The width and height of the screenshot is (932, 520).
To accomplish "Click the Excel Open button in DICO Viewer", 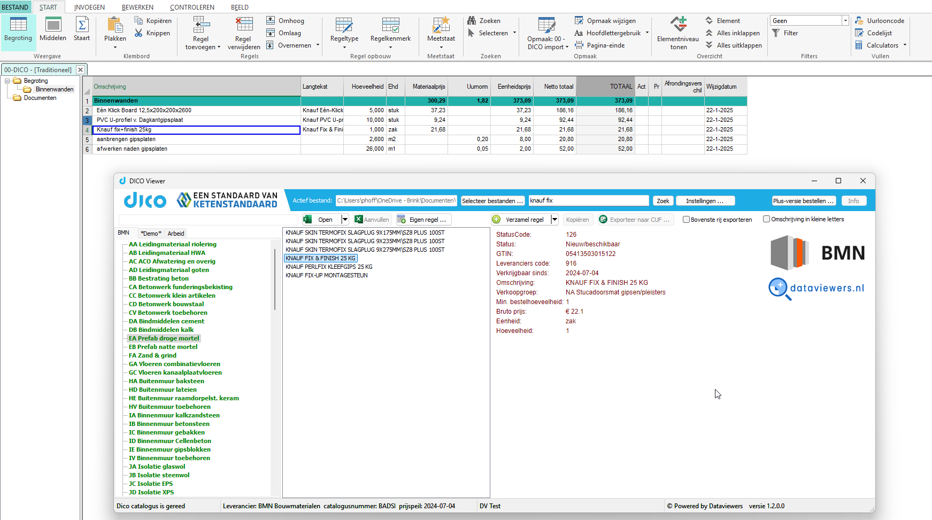I will point(321,219).
